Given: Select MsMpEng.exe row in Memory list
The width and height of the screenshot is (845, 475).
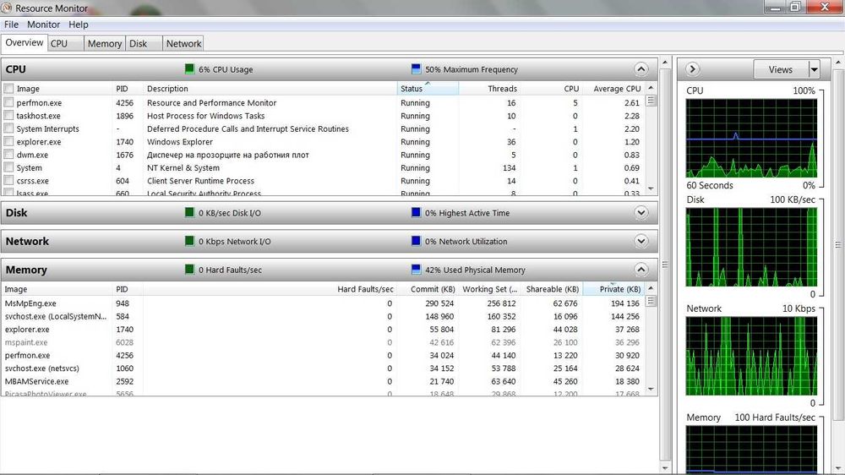Looking at the screenshot, I should click(323, 303).
